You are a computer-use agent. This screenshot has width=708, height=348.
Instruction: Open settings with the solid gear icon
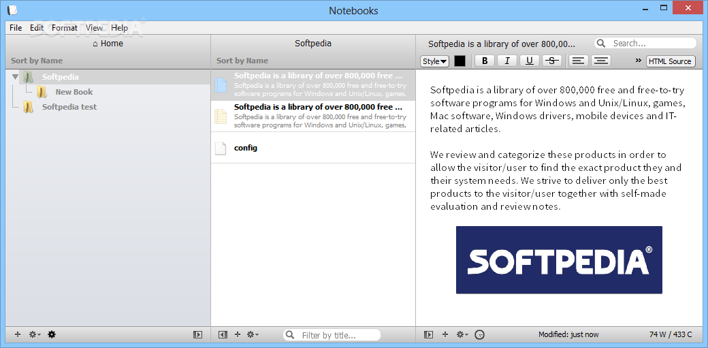52,334
